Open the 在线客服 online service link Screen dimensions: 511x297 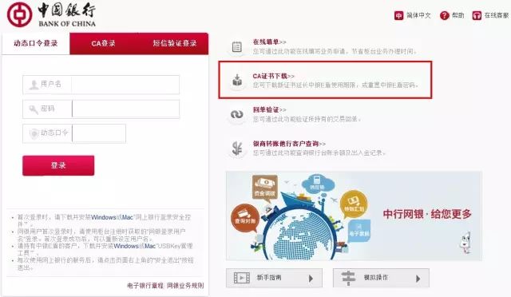tap(497, 15)
